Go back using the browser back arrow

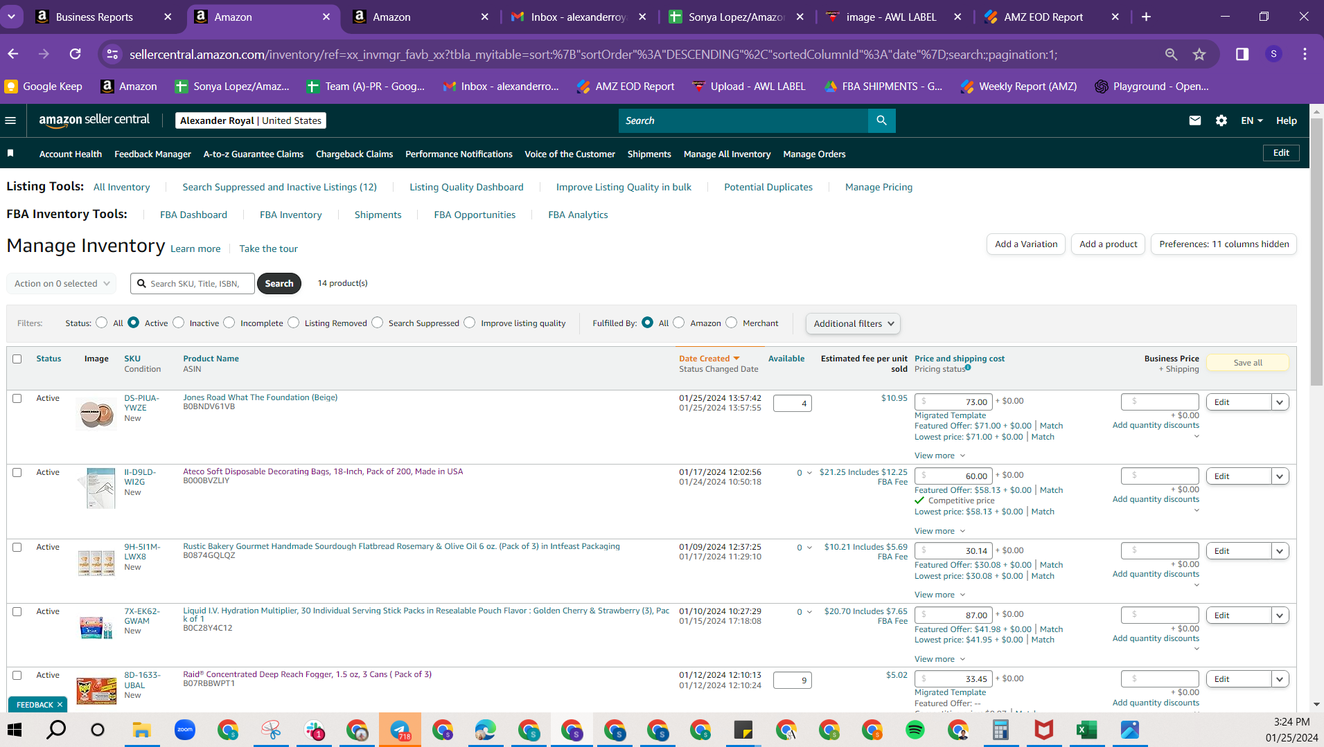(13, 54)
